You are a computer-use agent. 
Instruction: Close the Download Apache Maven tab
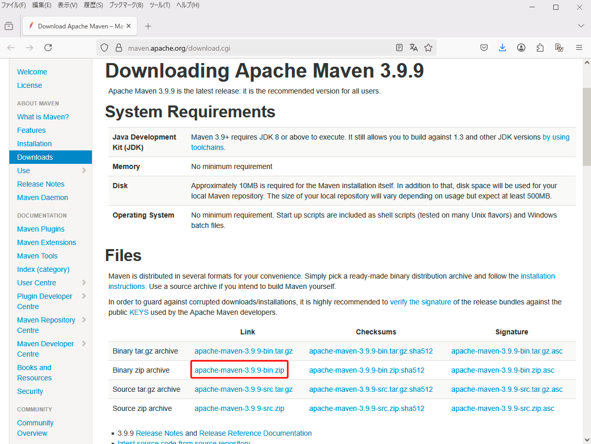tap(129, 26)
